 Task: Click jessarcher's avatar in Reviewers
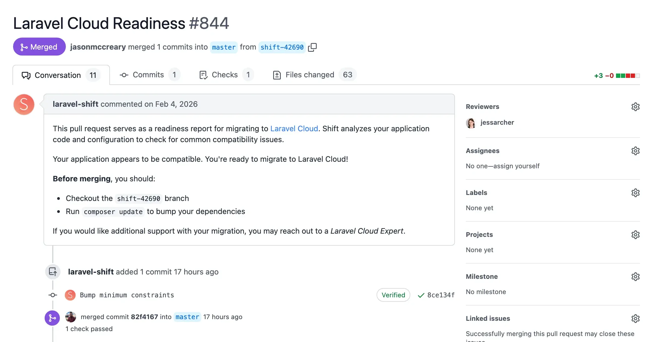coord(470,122)
